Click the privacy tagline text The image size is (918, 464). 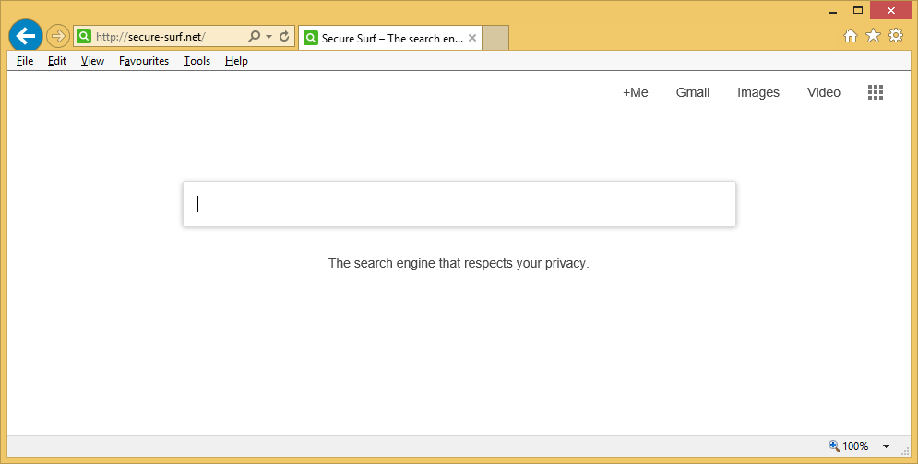point(459,263)
